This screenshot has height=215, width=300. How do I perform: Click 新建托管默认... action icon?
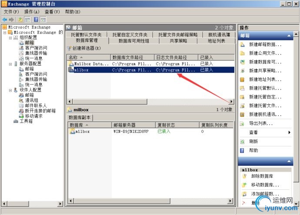[242, 88]
